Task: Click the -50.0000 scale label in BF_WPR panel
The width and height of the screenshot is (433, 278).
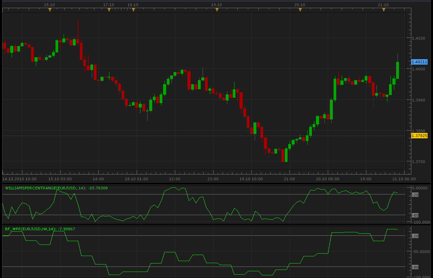Action: pyautogui.click(x=420, y=252)
